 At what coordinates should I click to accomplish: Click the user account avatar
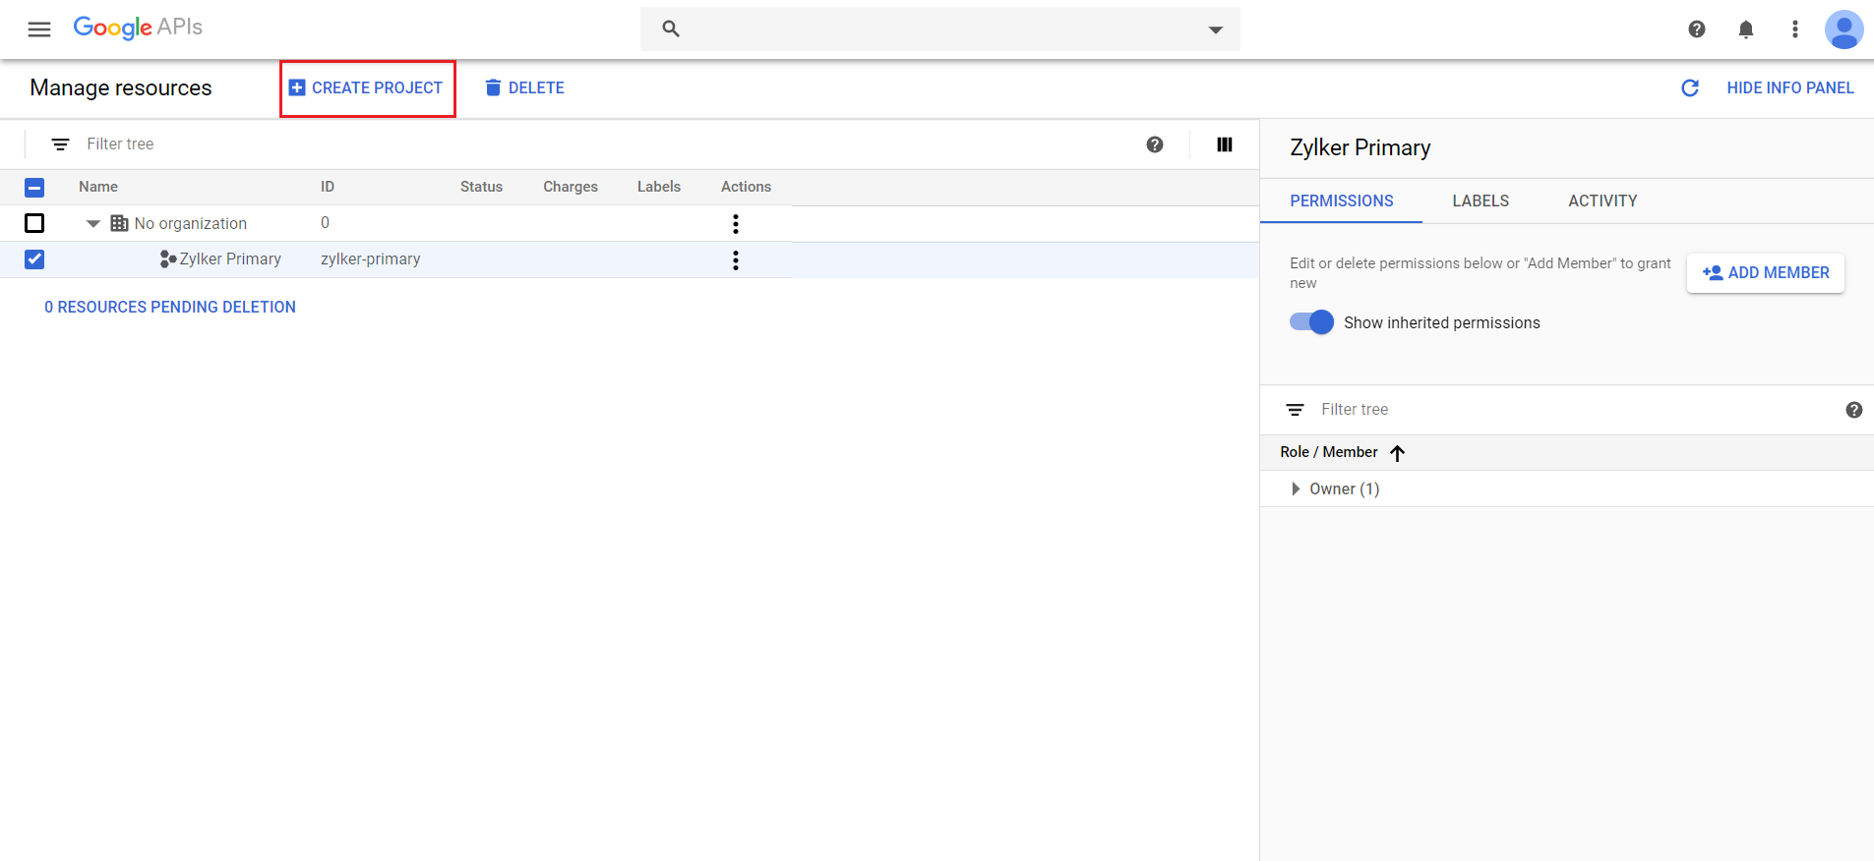pos(1844,29)
